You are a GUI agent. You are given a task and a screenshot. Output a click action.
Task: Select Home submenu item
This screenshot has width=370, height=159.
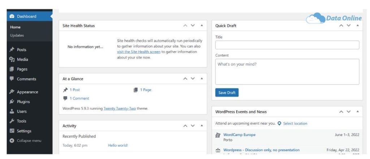pyautogui.click(x=15, y=27)
